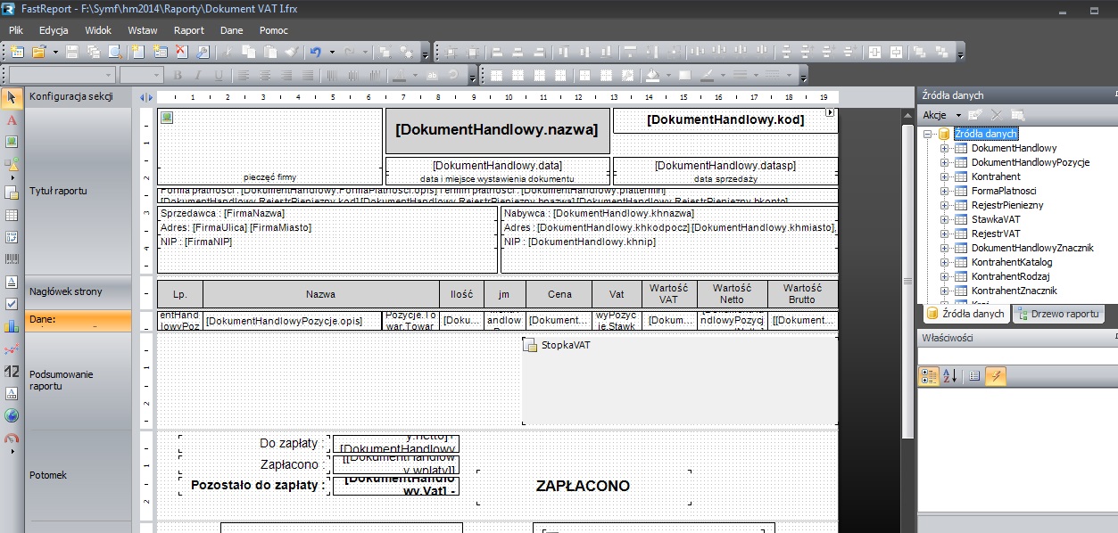Select the Gauge object tool
The height and width of the screenshot is (533, 1118).
(12, 438)
